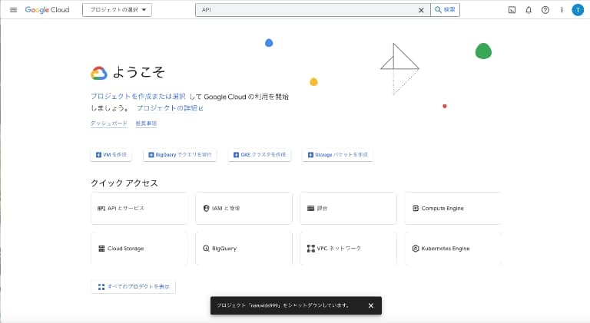The height and width of the screenshot is (323, 590).
Task: Open the billing card with the list icon
Action: click(349, 208)
